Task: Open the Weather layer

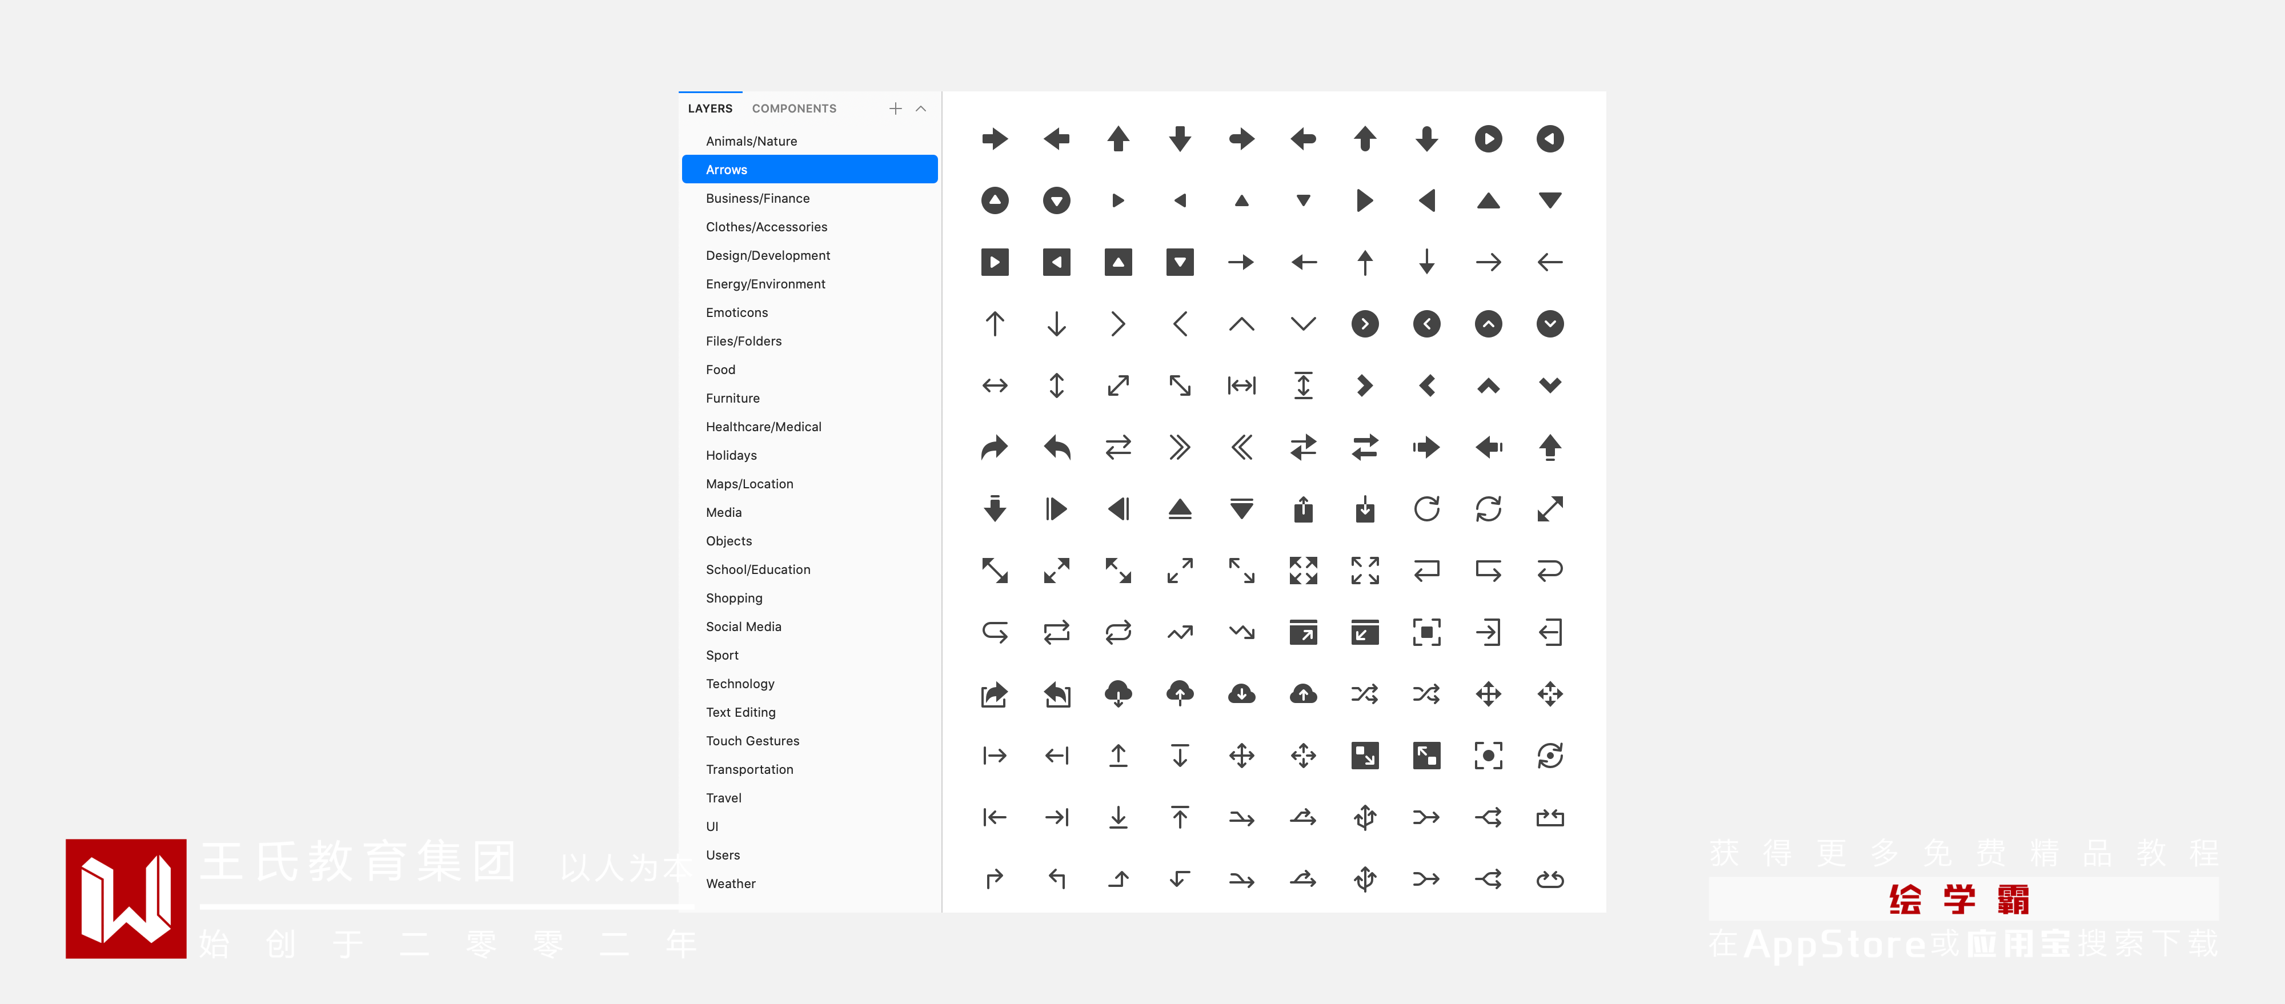Action: click(x=730, y=883)
